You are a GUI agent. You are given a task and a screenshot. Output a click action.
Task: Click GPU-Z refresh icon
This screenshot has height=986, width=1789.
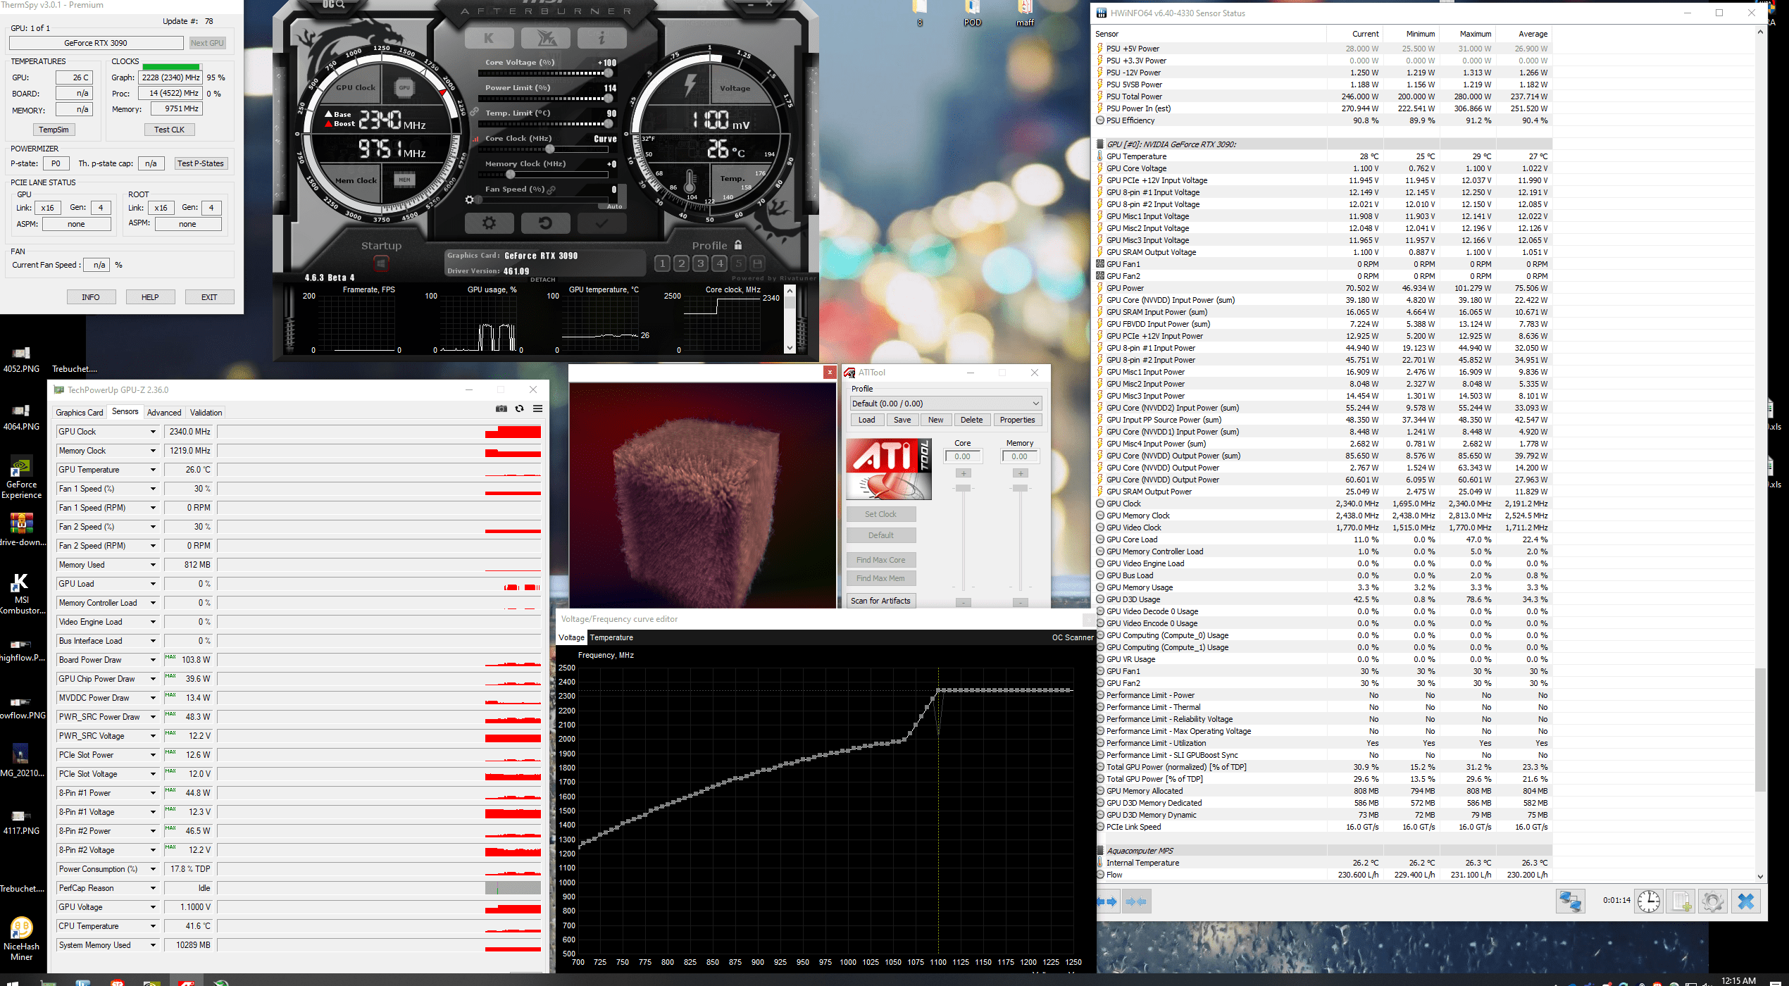tap(519, 408)
